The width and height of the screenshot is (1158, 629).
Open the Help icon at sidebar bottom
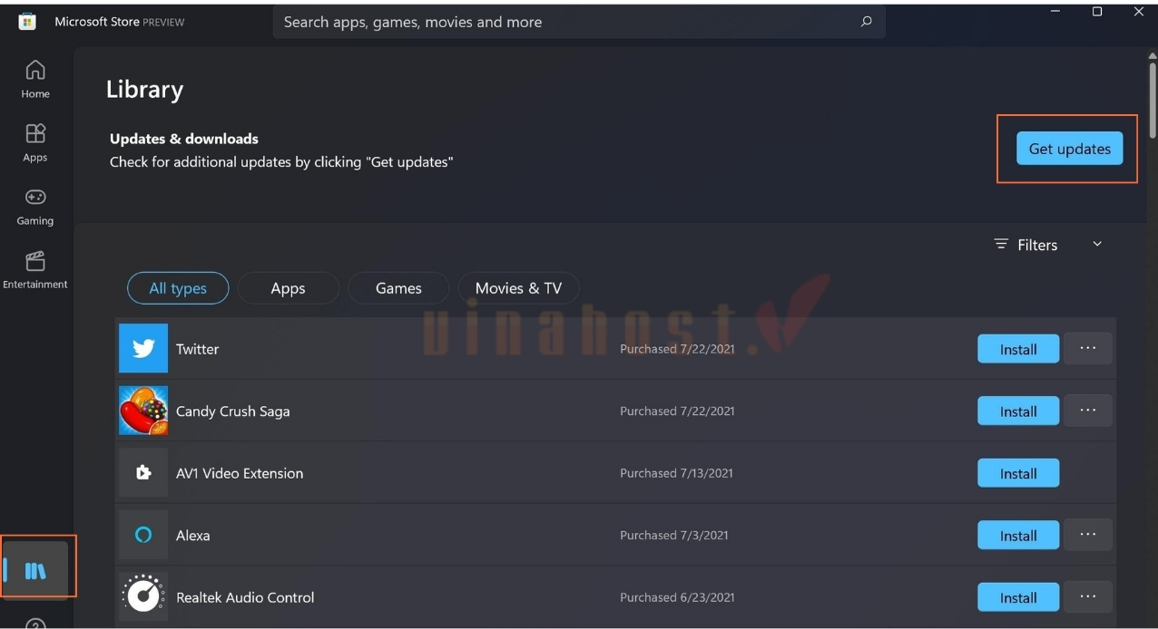click(x=35, y=623)
